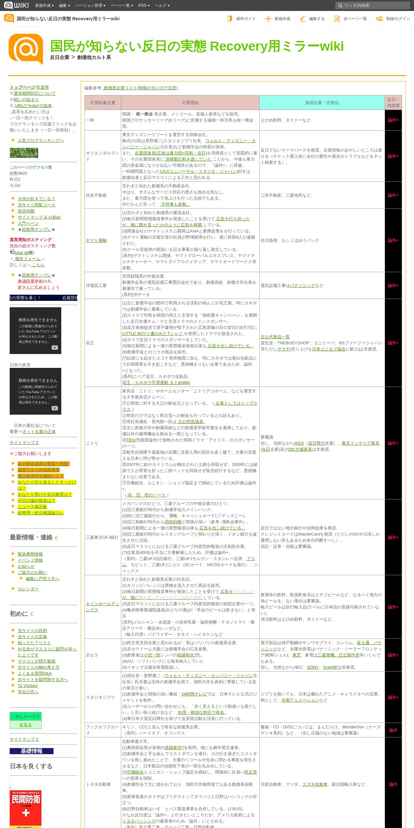This screenshot has width=414, height=828.
Task: Open the IKEA link in ニトリ row
Action: click(299, 443)
